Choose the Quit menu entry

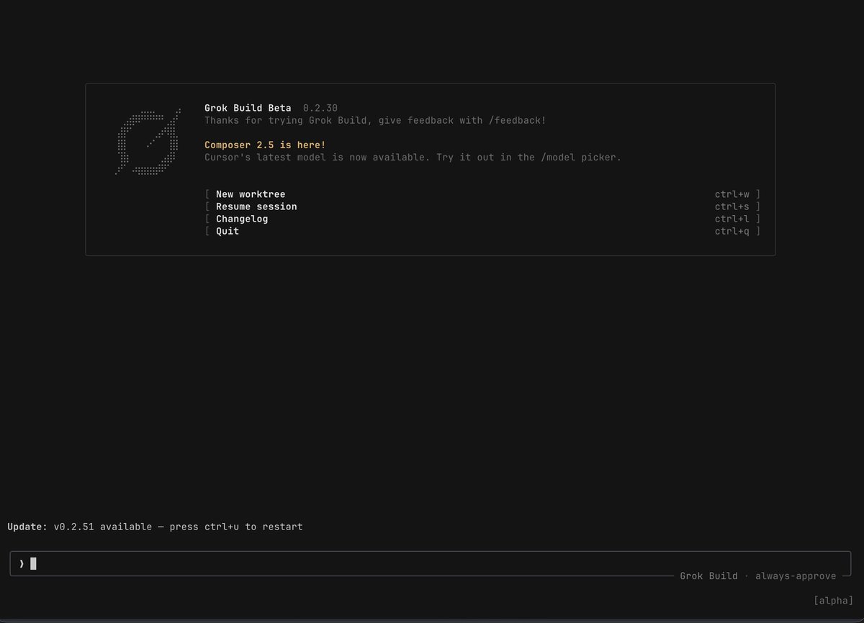[482, 231]
